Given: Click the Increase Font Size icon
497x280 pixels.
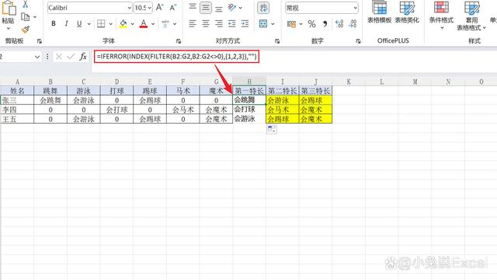Looking at the screenshot, I should [x=159, y=8].
